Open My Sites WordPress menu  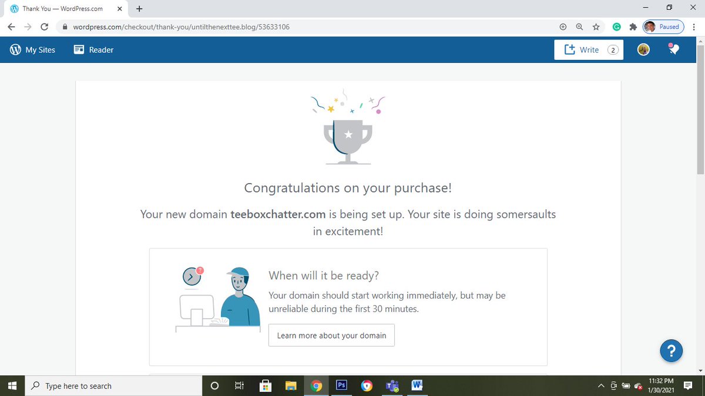[33, 50]
